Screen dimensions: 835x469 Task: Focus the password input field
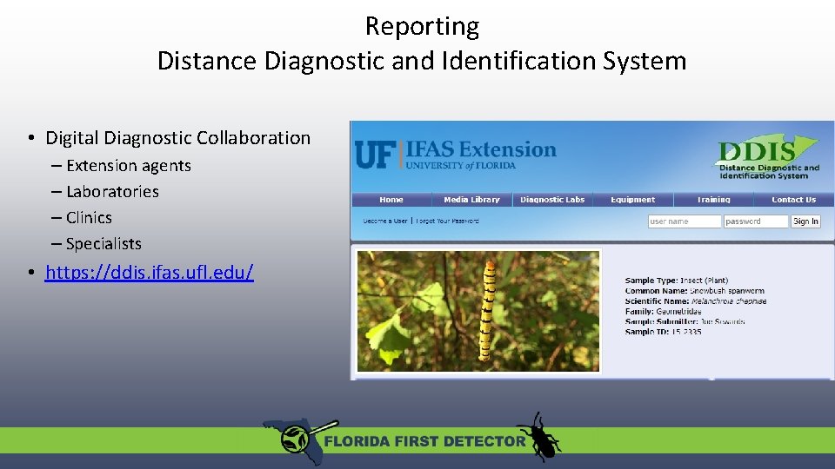[756, 221]
